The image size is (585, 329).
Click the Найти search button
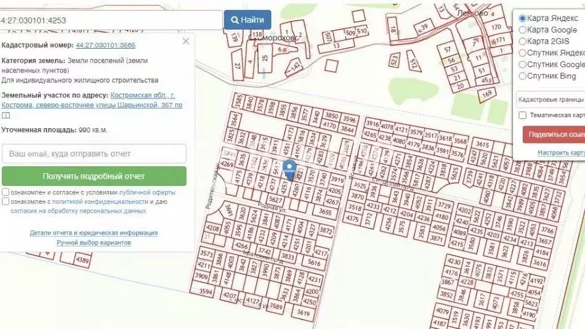(x=248, y=20)
